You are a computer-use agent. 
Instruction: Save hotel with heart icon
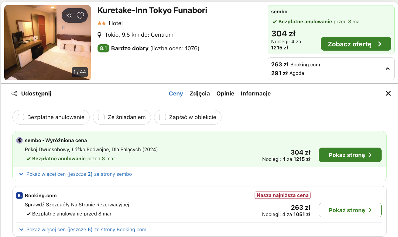pyautogui.click(x=80, y=15)
